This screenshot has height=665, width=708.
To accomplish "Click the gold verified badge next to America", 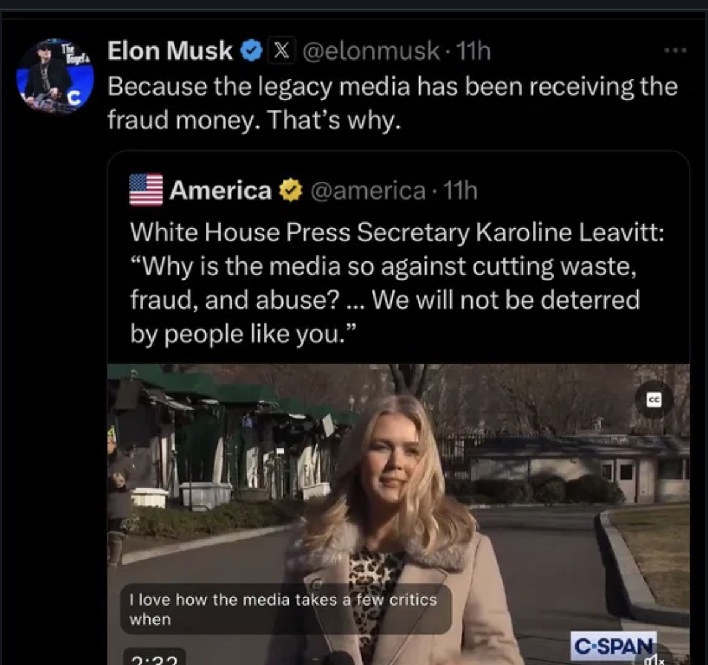I will [290, 191].
